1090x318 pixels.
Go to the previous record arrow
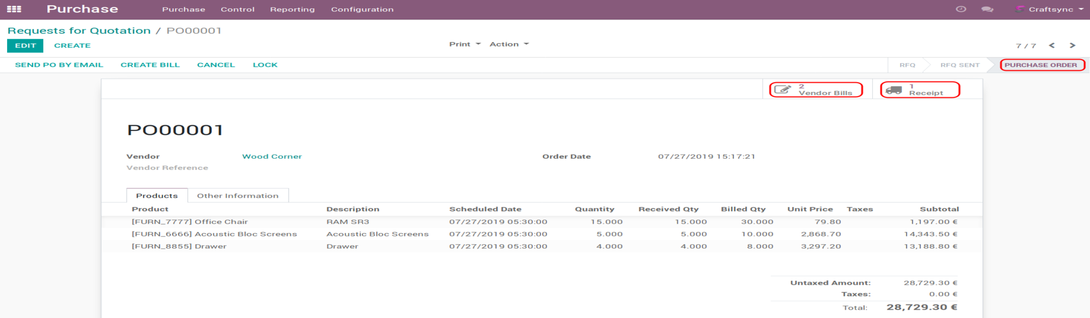[1052, 45]
